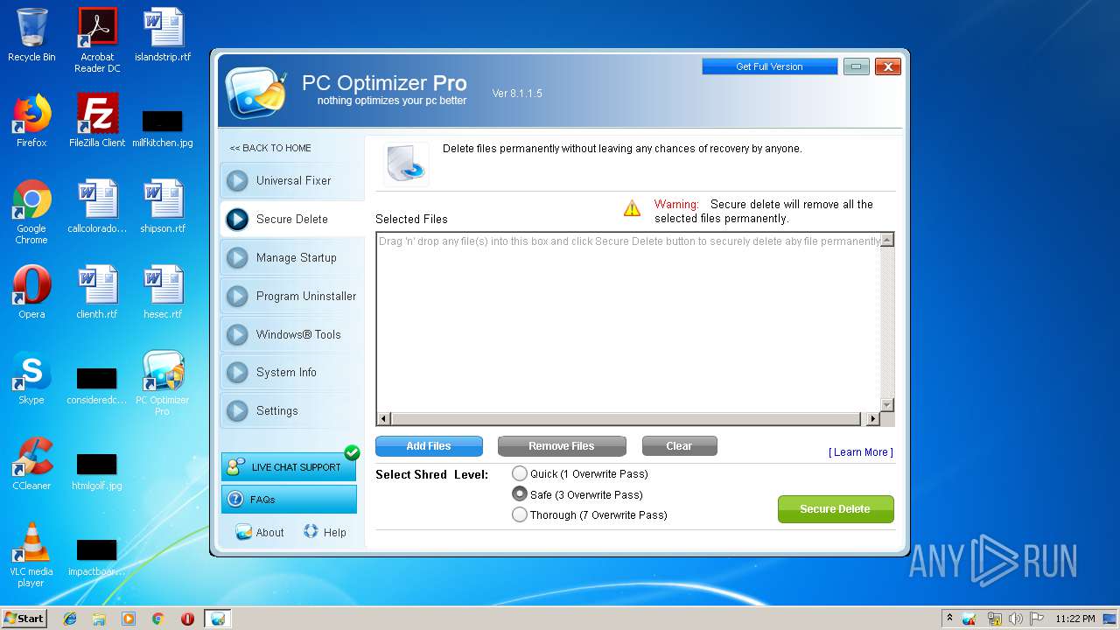The image size is (1120, 630).
Task: Open Windows Explorer from taskbar
Action: click(x=99, y=619)
